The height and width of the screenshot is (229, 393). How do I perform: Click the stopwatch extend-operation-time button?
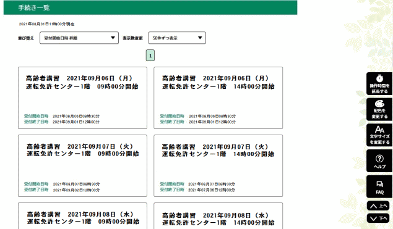pyautogui.click(x=379, y=84)
